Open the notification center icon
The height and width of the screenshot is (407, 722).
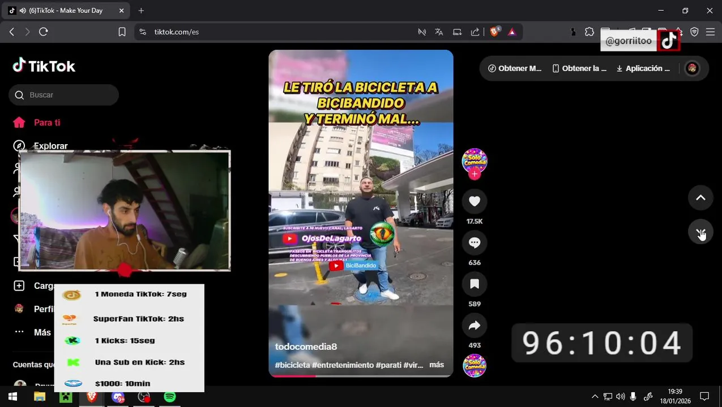click(704, 397)
